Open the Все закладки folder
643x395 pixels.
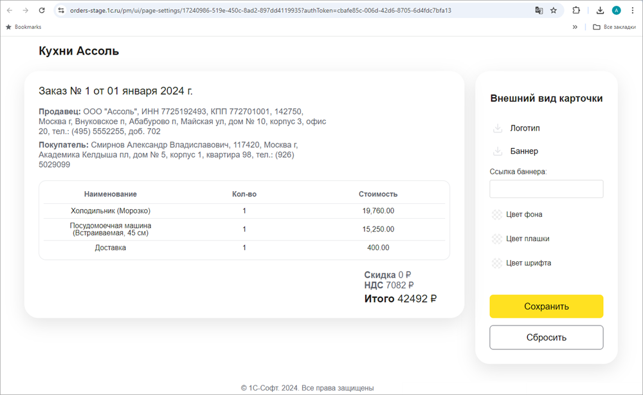click(x=613, y=27)
